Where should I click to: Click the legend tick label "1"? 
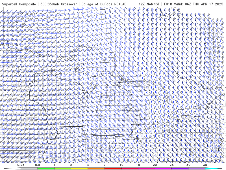pyautogui.click(x=54, y=165)
